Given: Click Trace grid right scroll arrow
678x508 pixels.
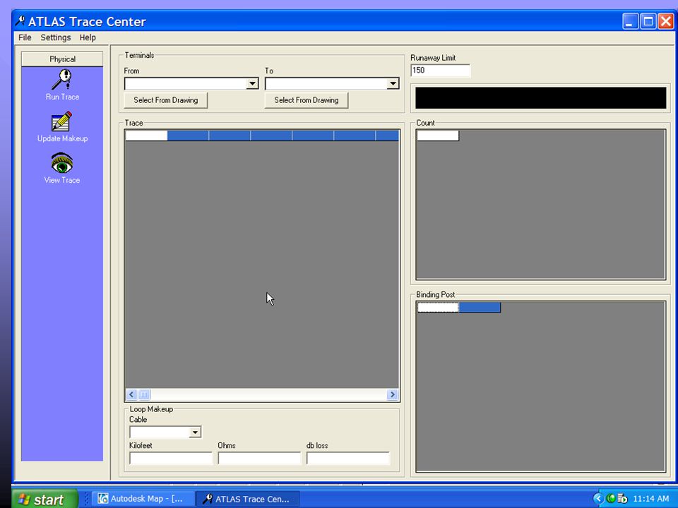Looking at the screenshot, I should tap(392, 394).
